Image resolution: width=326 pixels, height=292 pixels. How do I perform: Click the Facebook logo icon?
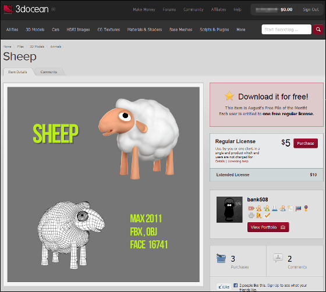click(x=235, y=286)
